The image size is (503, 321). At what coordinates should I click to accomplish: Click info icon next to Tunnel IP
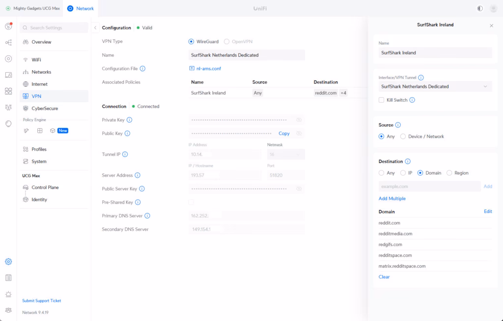coord(125,155)
